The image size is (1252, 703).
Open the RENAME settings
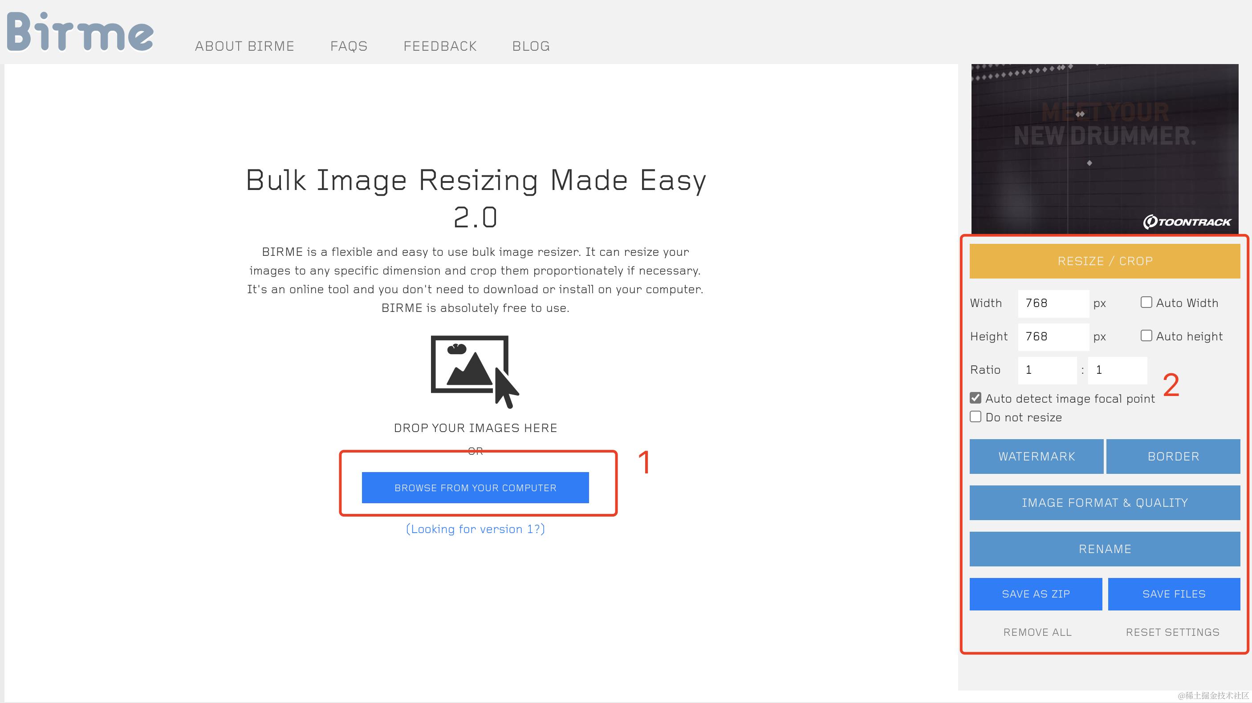(x=1105, y=549)
